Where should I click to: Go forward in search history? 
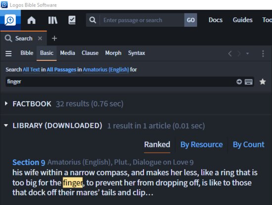[239, 53]
